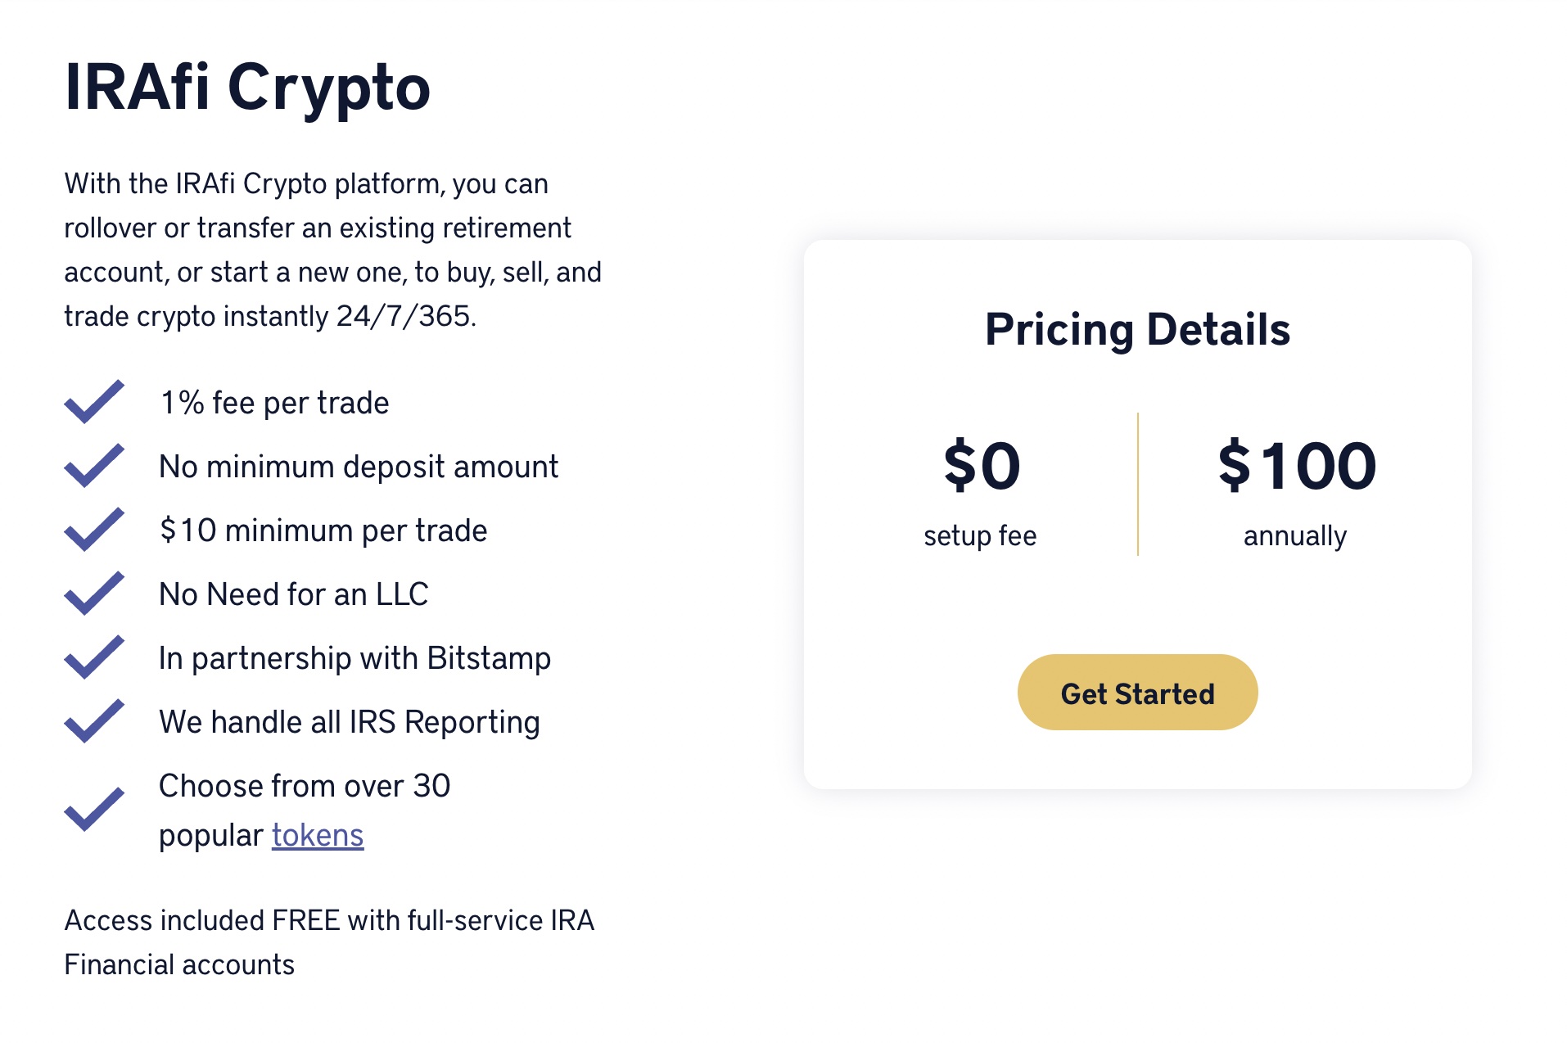Open the tokens hyperlink
This screenshot has height=1043, width=1567.
coord(318,835)
